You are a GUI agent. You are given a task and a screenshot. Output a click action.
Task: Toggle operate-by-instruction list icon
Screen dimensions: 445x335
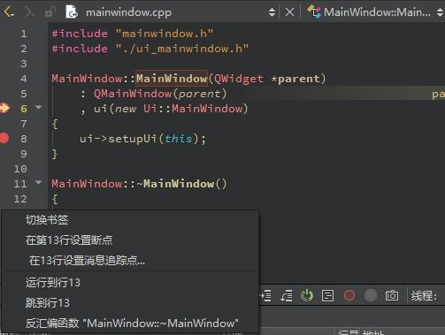327,295
